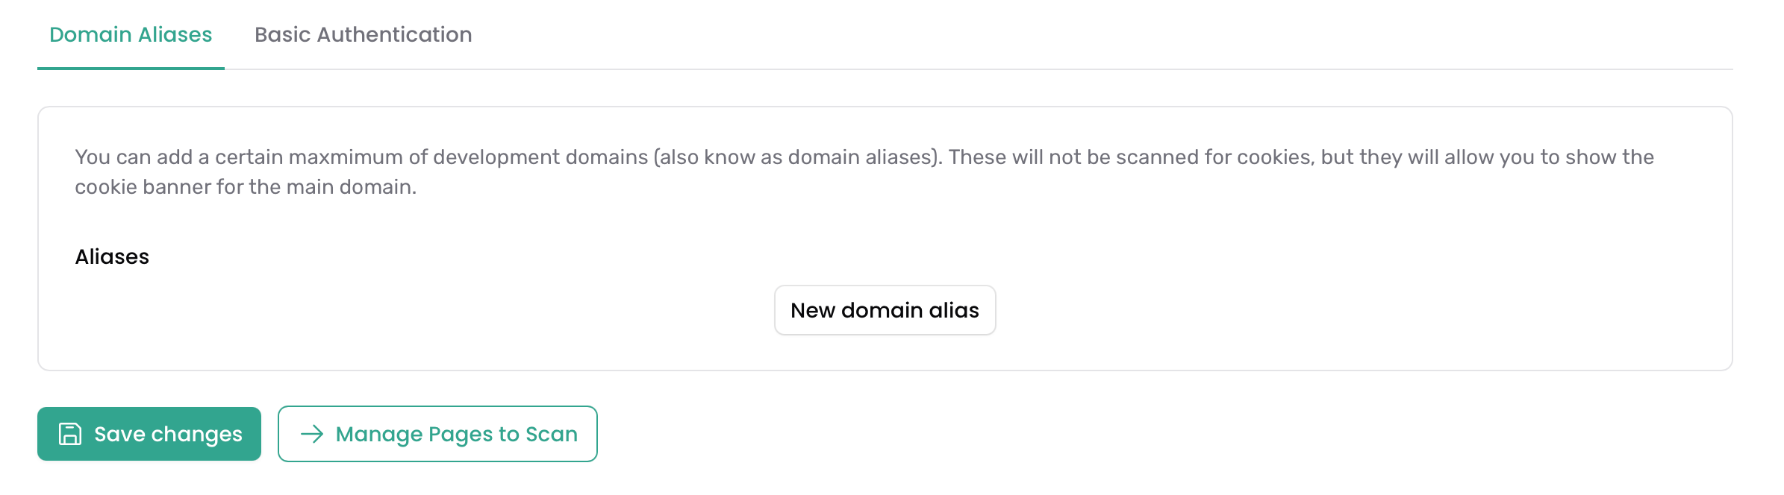The height and width of the screenshot is (495, 1784).
Task: Click the 'Manage Pages to Scan' label text
Action: tap(457, 434)
